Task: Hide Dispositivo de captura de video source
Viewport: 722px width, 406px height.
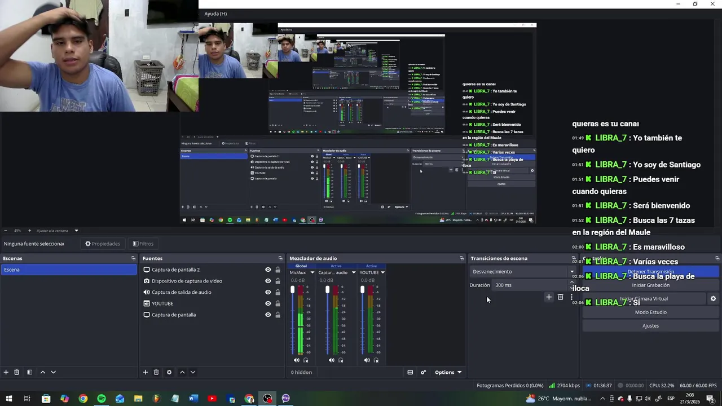Action: point(268,281)
